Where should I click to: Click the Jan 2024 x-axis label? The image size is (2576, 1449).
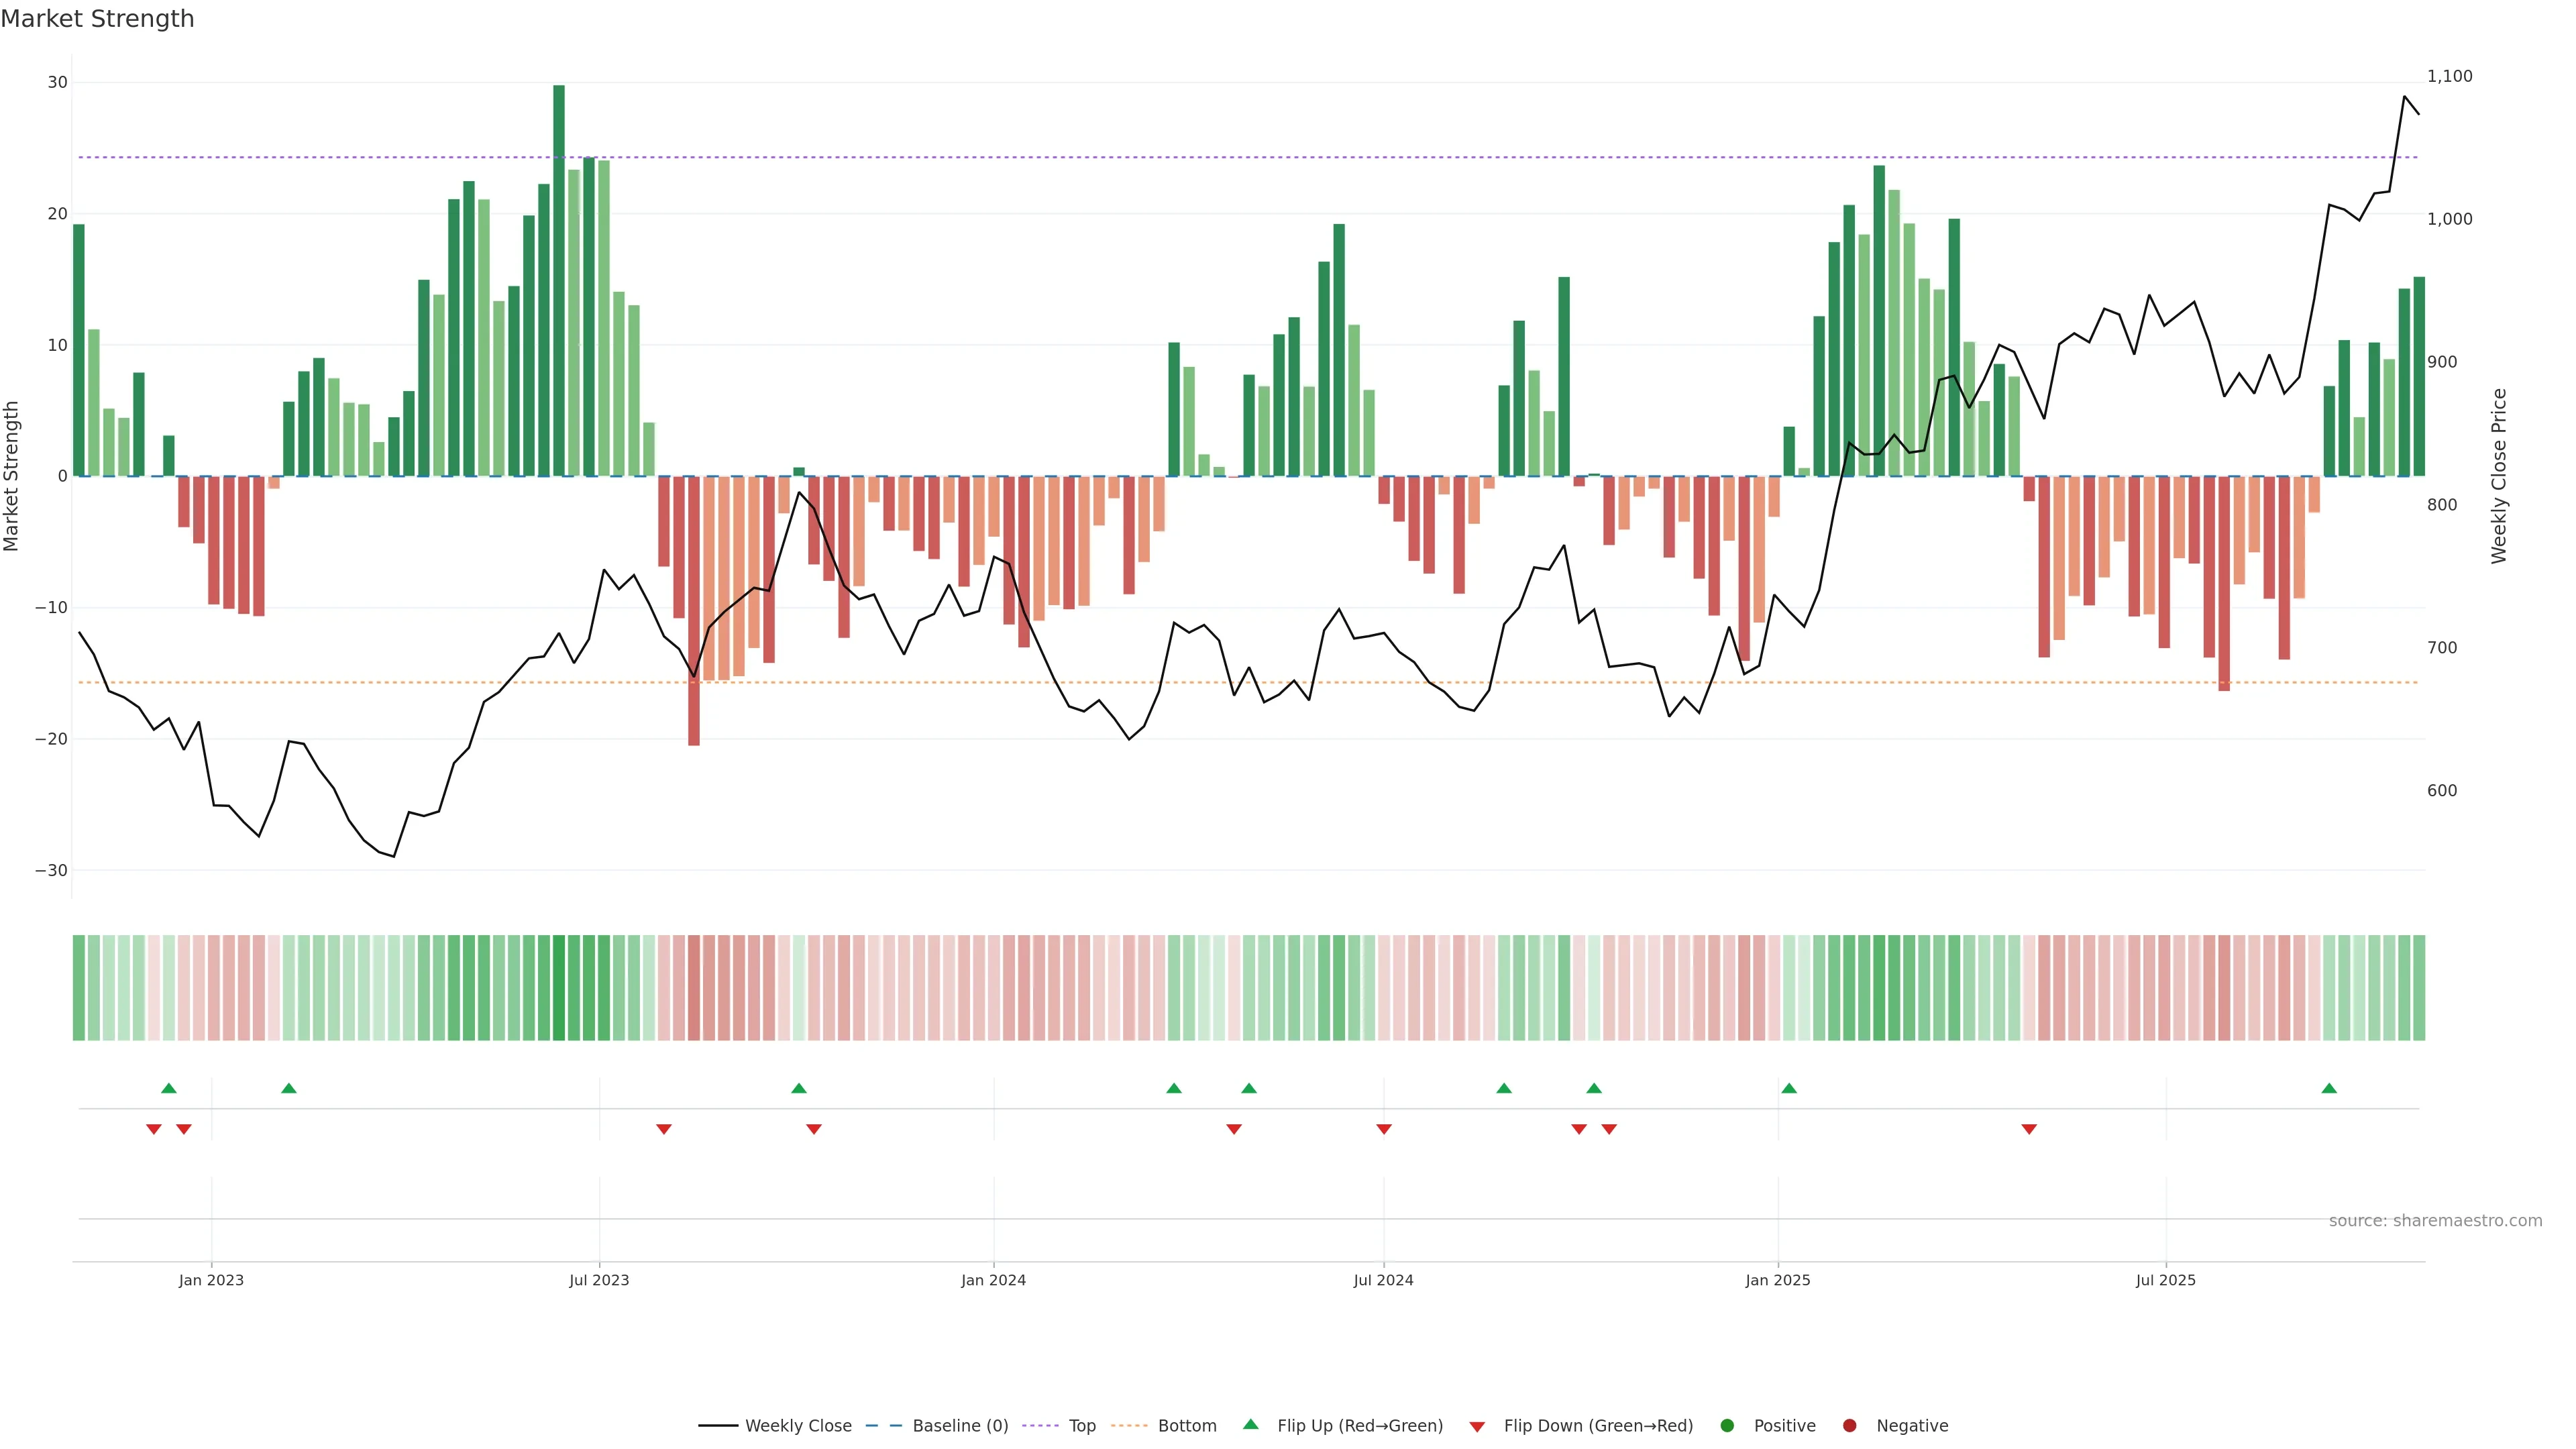pyautogui.click(x=993, y=1280)
